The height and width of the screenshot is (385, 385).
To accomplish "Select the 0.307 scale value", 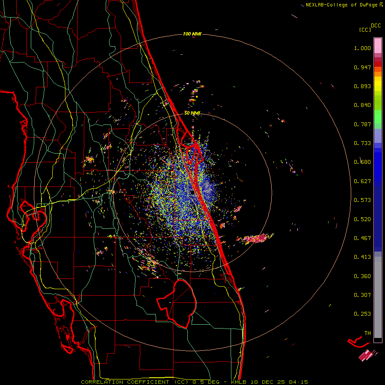I will pyautogui.click(x=362, y=295).
